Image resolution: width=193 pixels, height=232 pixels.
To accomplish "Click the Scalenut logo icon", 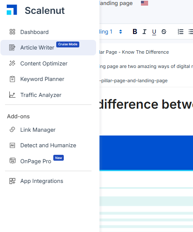I will click(x=12, y=10).
